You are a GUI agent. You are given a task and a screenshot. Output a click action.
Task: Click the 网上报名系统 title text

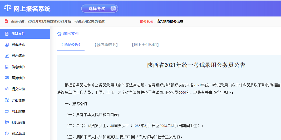pos(32,9)
